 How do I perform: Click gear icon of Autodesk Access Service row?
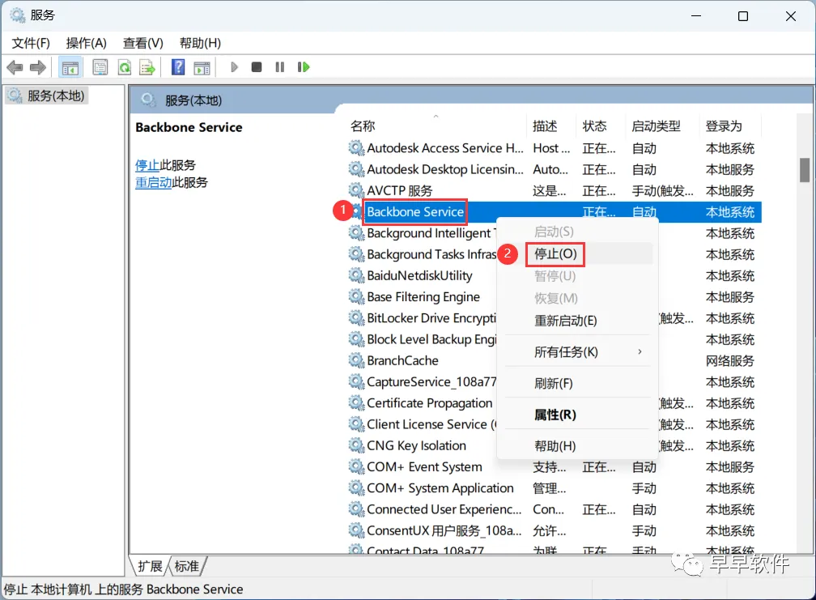[x=356, y=148]
